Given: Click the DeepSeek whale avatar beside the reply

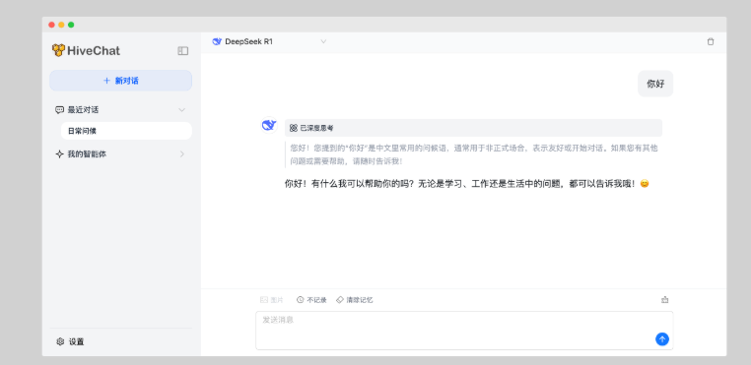Looking at the screenshot, I should (269, 125).
